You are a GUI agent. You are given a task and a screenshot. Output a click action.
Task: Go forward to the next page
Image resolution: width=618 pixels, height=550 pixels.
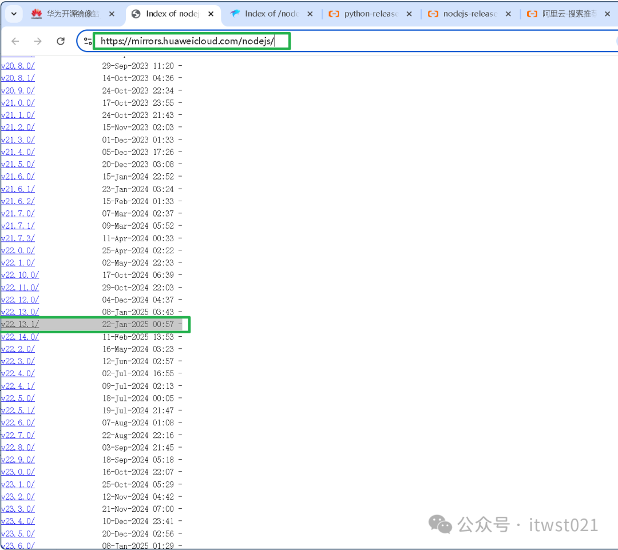(x=38, y=41)
